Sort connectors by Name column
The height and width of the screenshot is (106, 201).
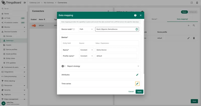coord(42,19)
